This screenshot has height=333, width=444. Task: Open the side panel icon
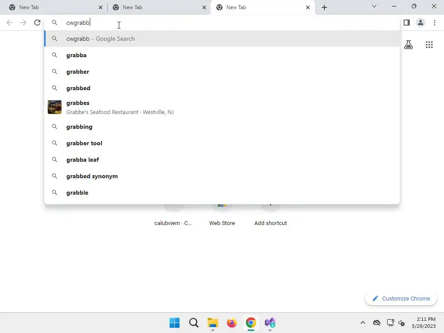pyautogui.click(x=407, y=23)
